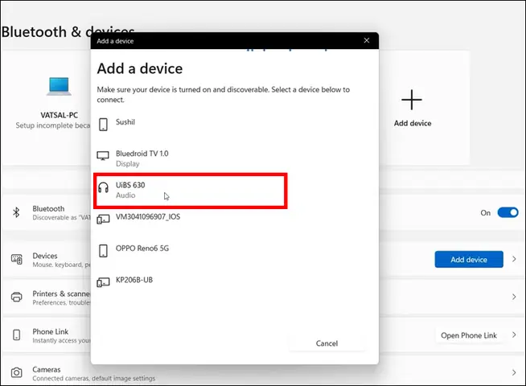Click the plus icon above Add device
Screen dimensions: 526x386
412,100
